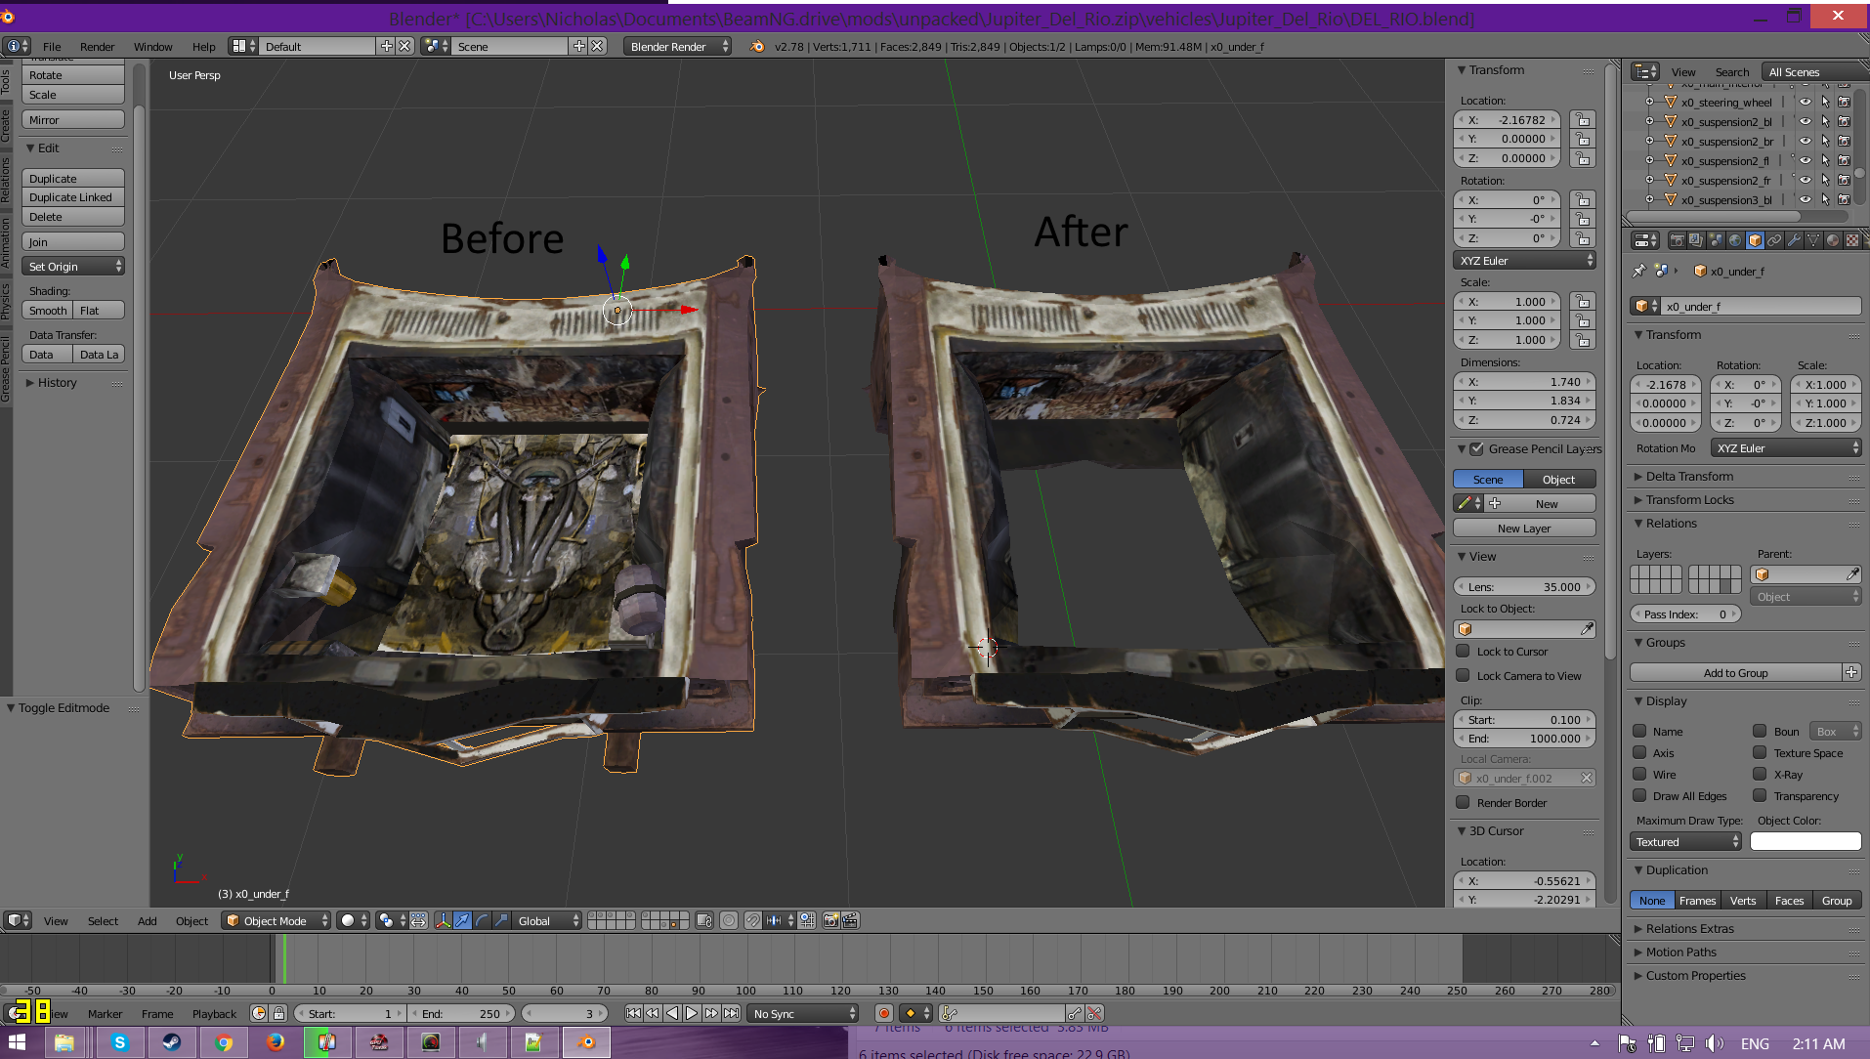Enable the translate manipulator arrow icon
The image size is (1870, 1059).
[x=463, y=920]
